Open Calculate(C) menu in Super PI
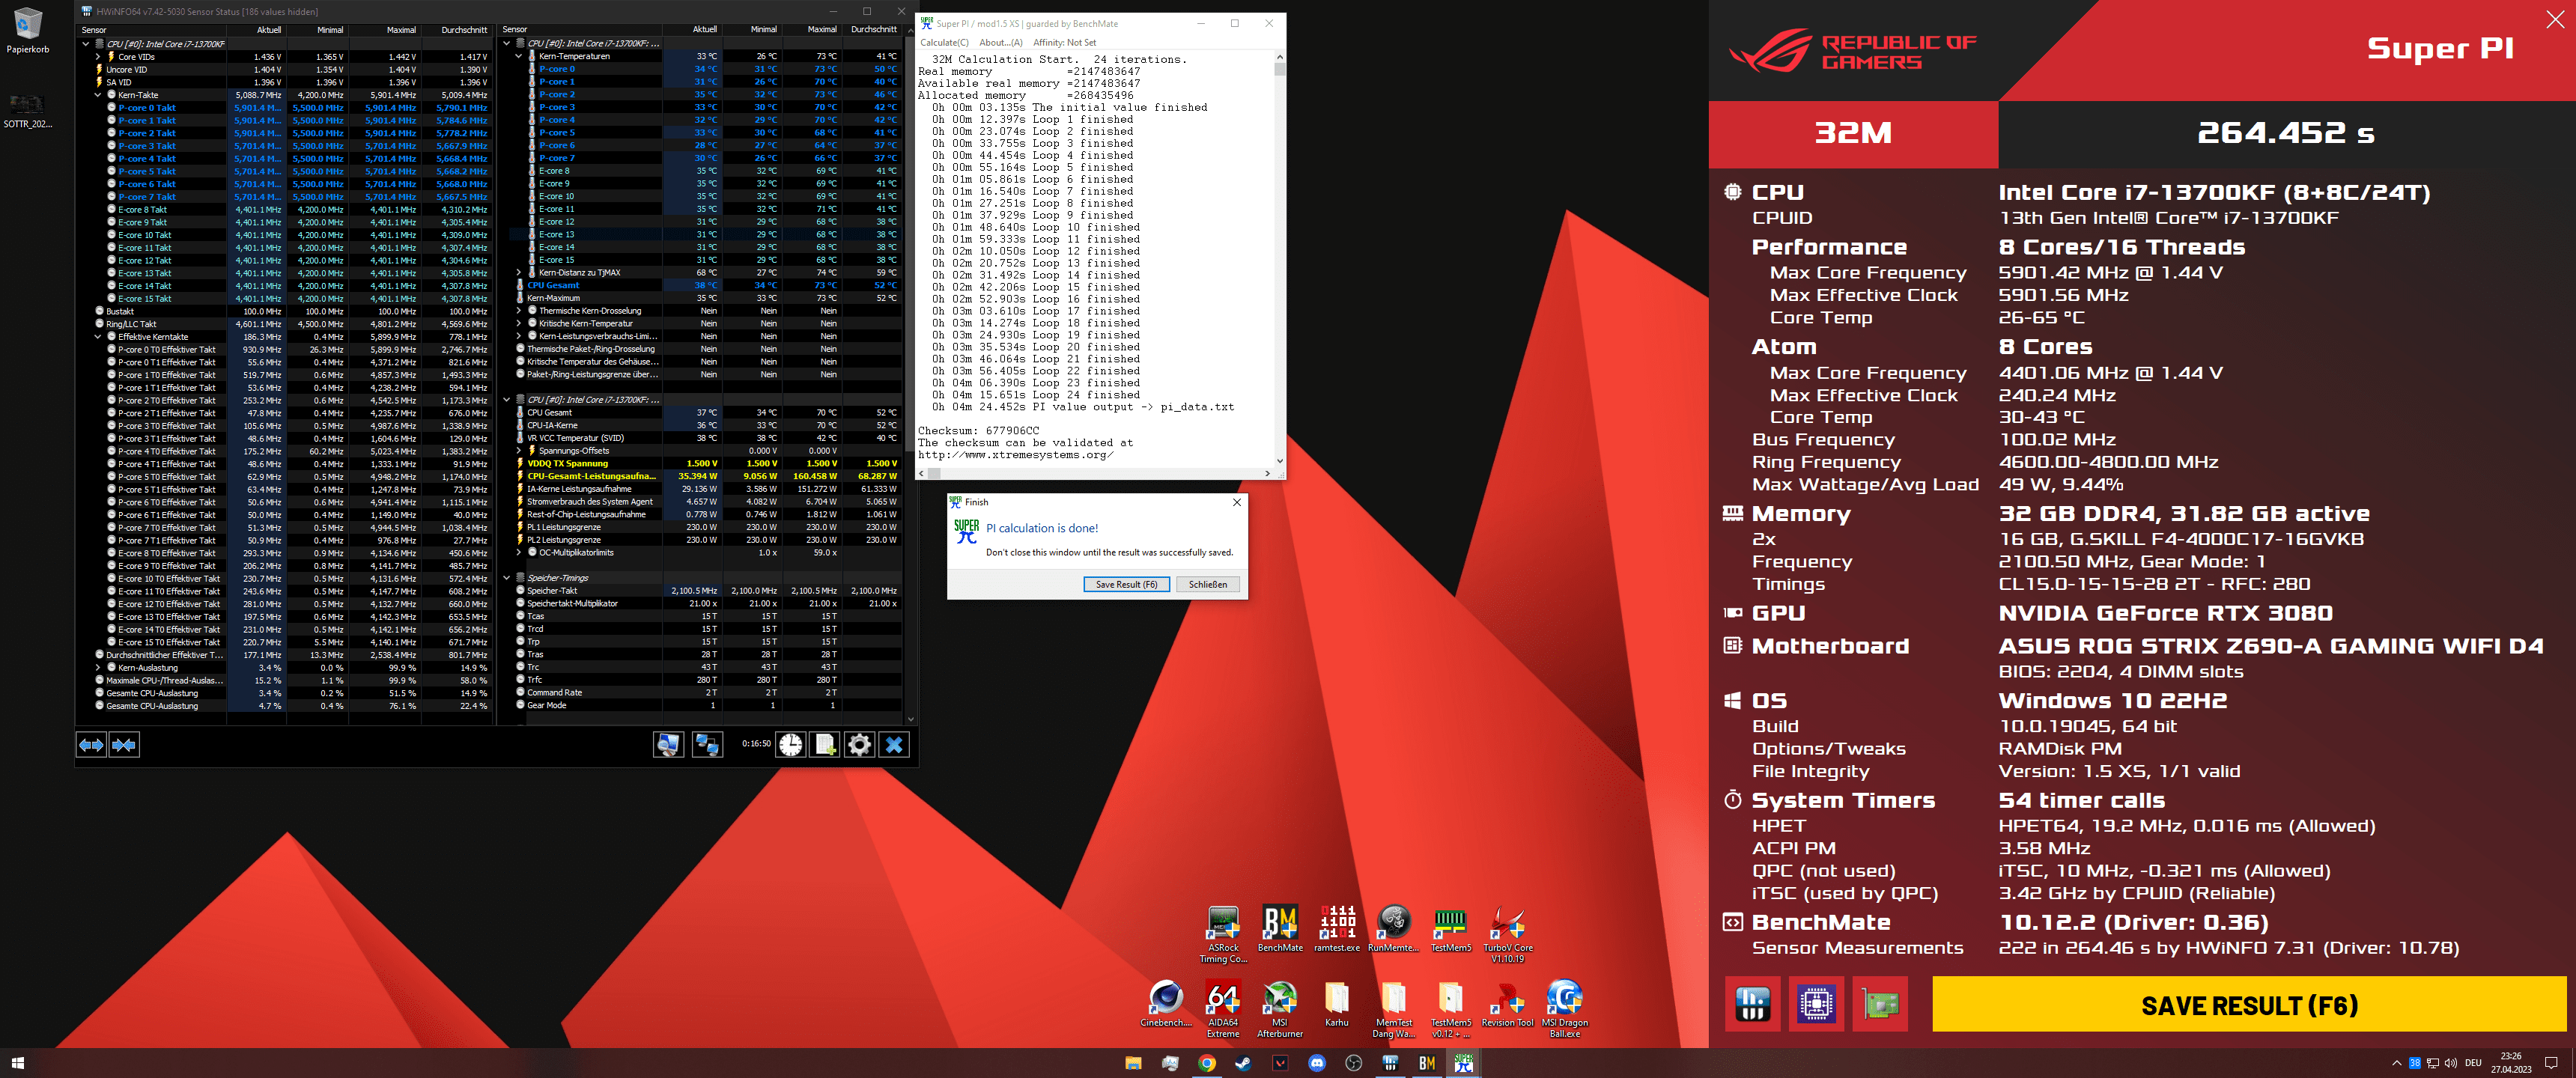Viewport: 2576px width, 1078px height. (944, 42)
